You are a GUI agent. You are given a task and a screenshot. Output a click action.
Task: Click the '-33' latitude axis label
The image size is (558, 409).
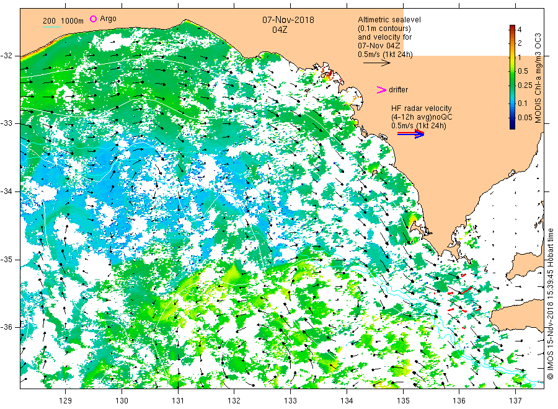point(6,123)
